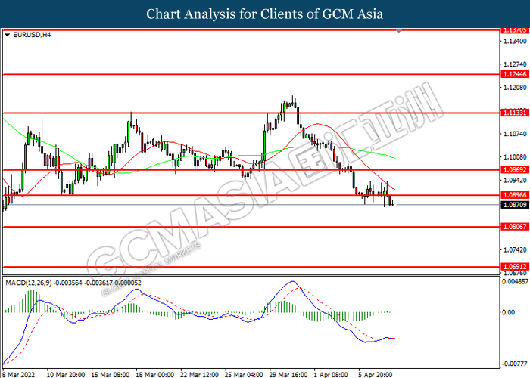
Task: Click the 10 Mar 20:00 time label
Action: [66, 375]
